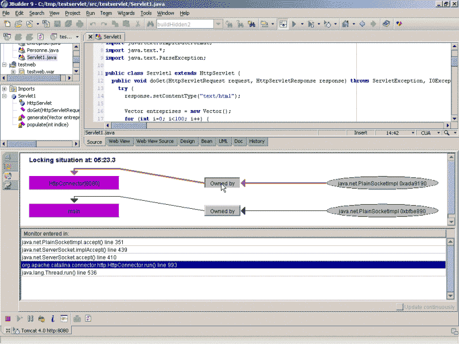Viewport: 459px width, 344px height.
Task: Collapse the Servlet1 class node in structure tree
Action: click(x=5, y=96)
